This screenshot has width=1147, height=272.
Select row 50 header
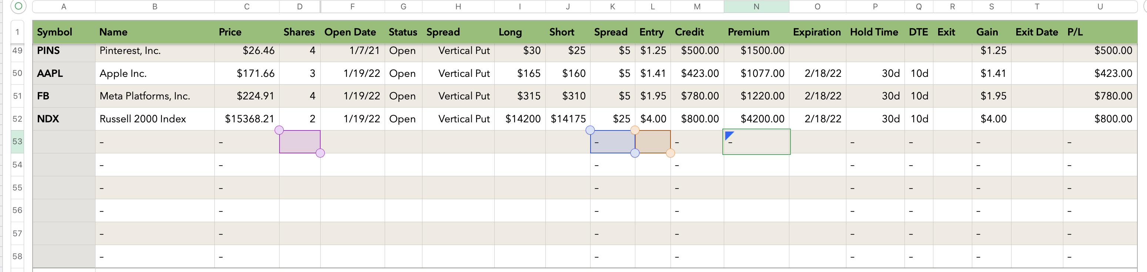pyautogui.click(x=17, y=73)
